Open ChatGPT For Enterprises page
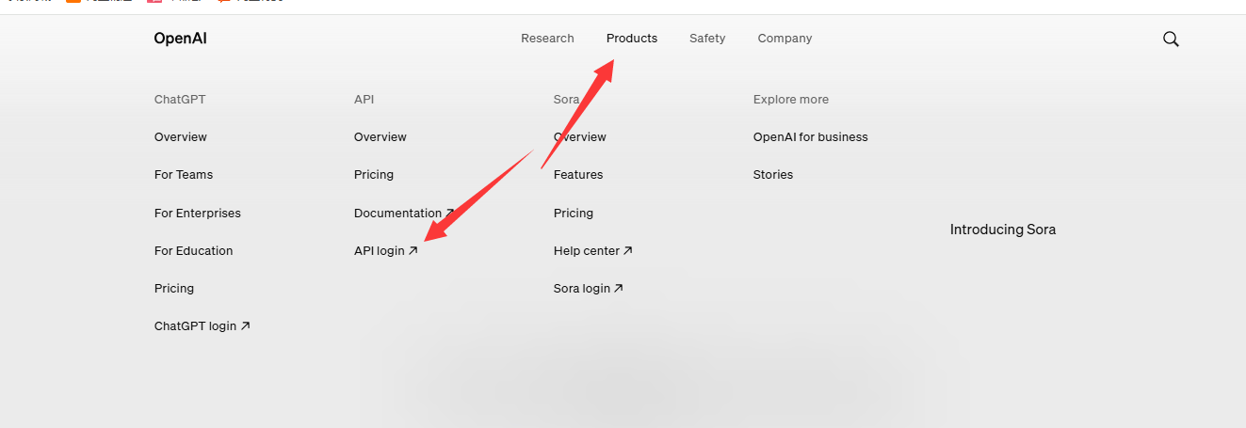Screen dimensions: 1246x428 [x=198, y=214]
